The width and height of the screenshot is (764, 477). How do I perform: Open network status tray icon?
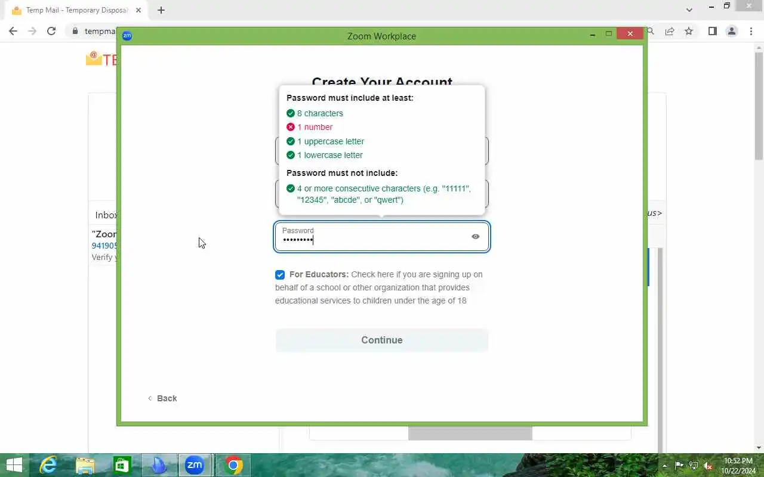[694, 466]
